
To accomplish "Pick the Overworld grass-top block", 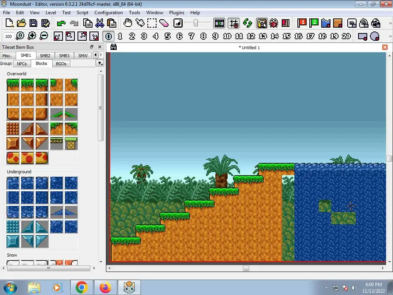I will coord(27,85).
